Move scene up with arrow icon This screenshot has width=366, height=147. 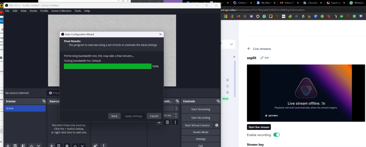pos(31,145)
